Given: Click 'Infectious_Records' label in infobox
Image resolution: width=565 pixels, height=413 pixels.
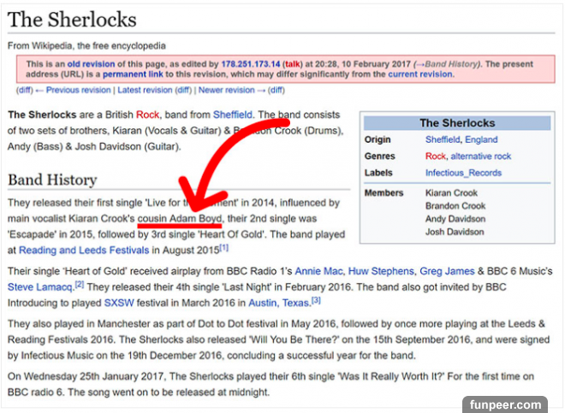Looking at the screenshot, I should coord(462,173).
